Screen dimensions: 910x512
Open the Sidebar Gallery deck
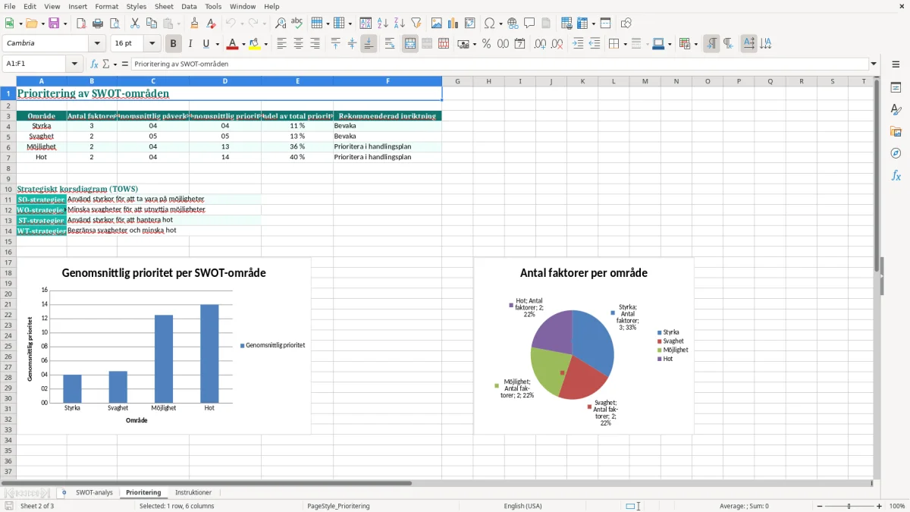(x=896, y=132)
